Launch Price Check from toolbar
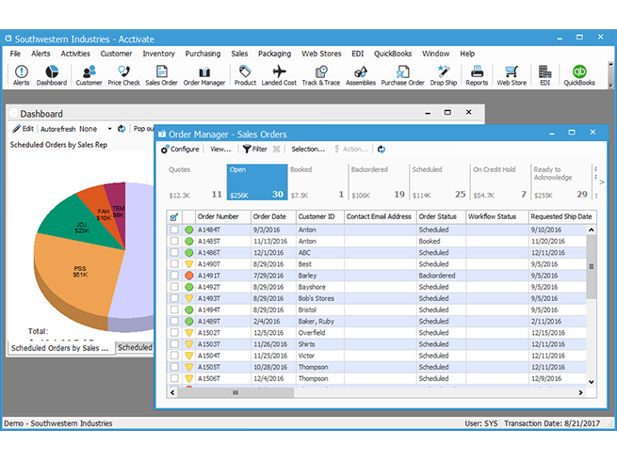Image resolution: width=617 pixels, height=461 pixels. tap(124, 75)
